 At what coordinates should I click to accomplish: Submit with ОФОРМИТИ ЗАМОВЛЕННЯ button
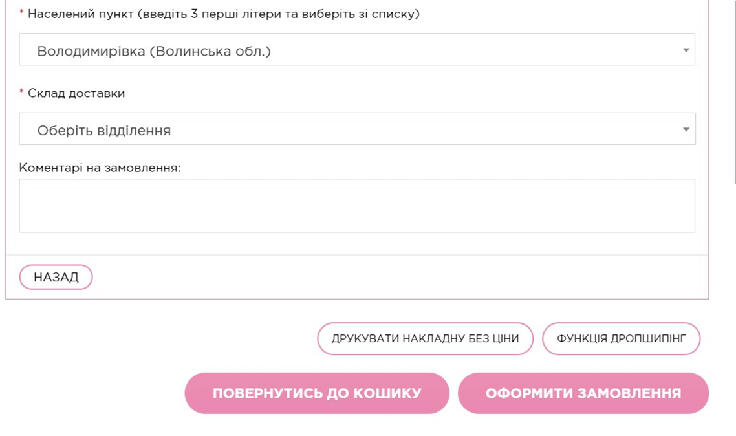[x=583, y=393]
